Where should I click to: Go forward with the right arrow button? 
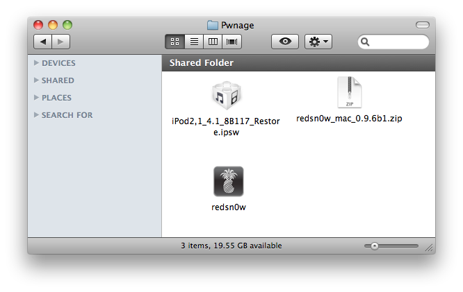(60, 42)
